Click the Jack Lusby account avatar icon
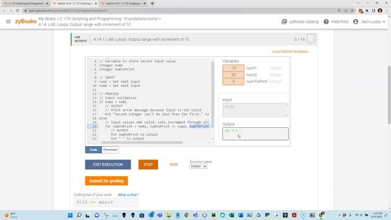Viewport: 391px width, 220px height. [356, 22]
